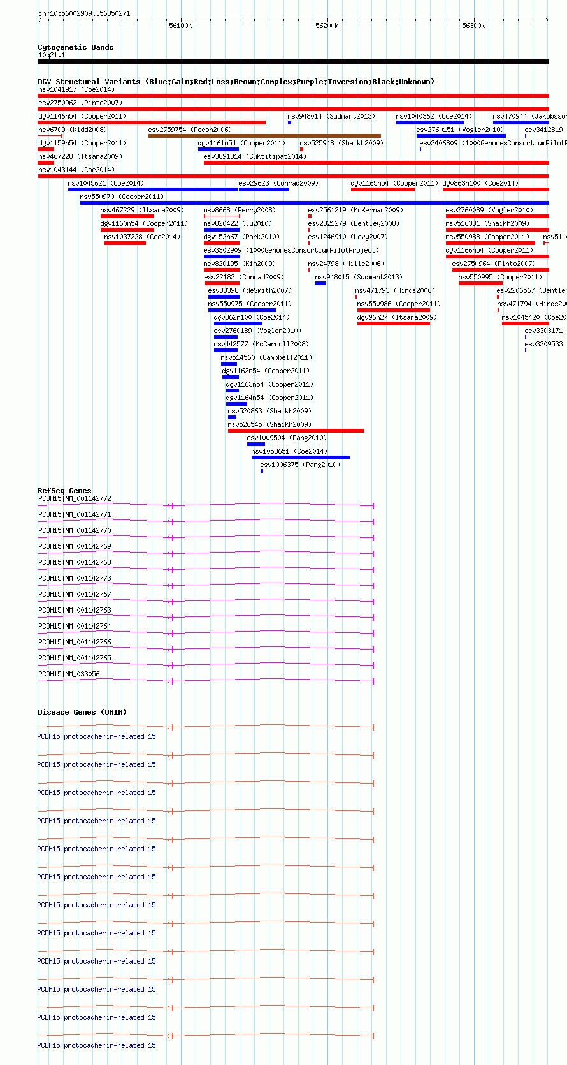Click PCDH15|NM_001142773 RefSeq transcript label
Viewport: 567px width, 1065px height.
pyautogui.click(x=75, y=578)
